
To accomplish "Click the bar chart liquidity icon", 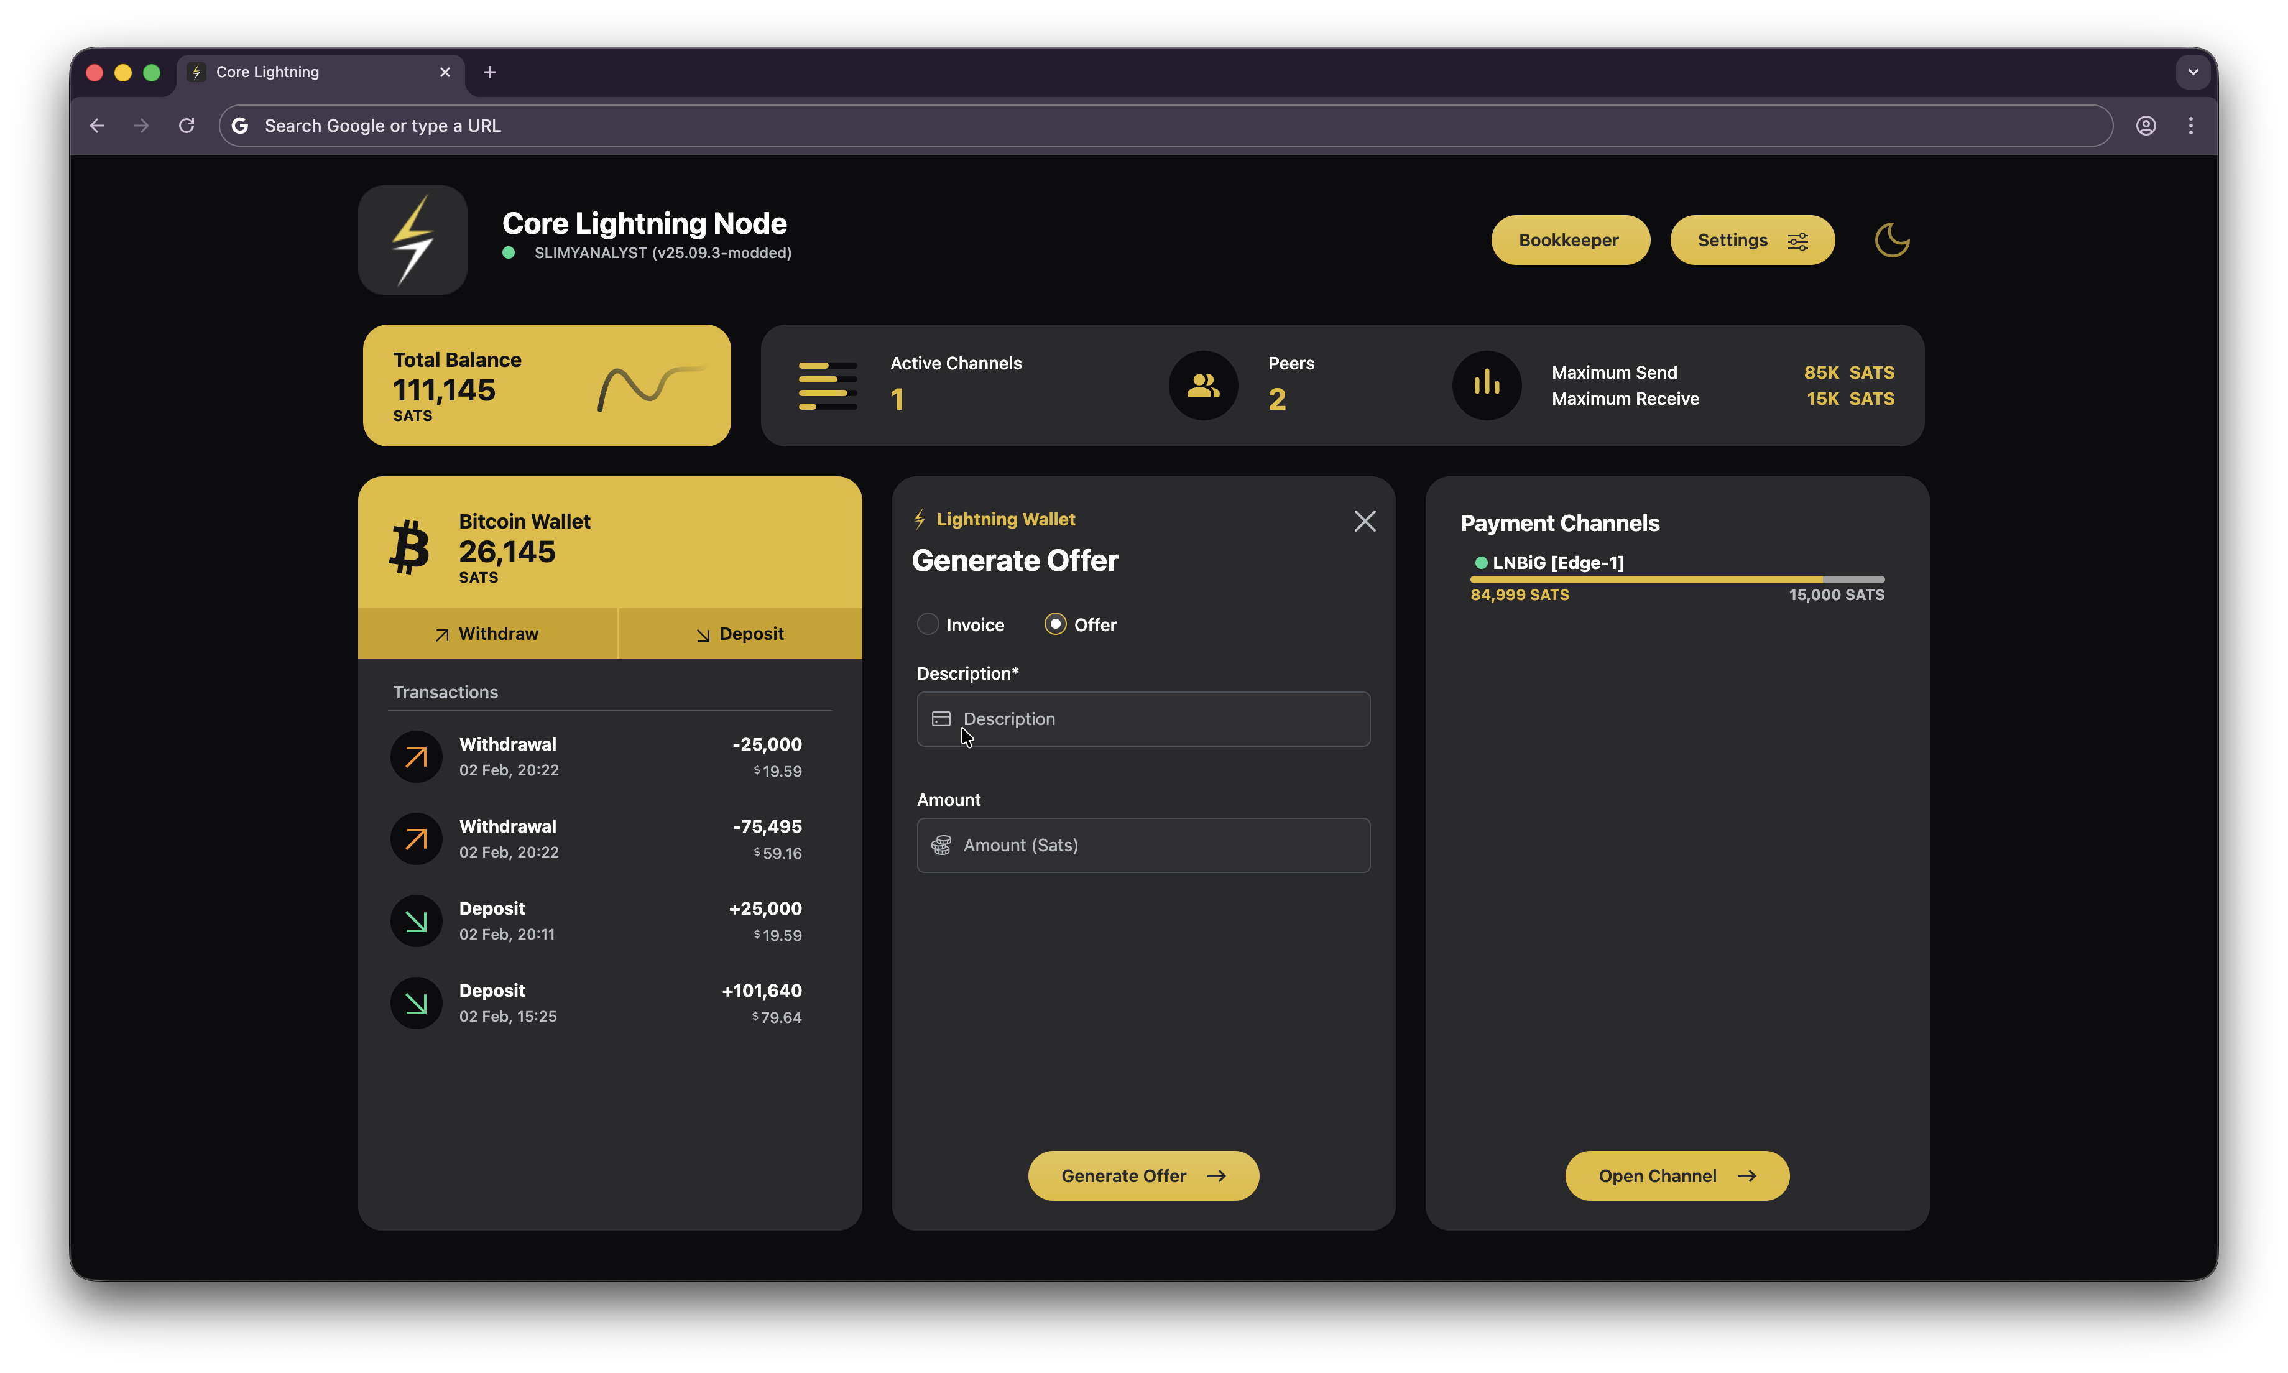I will [1486, 386].
